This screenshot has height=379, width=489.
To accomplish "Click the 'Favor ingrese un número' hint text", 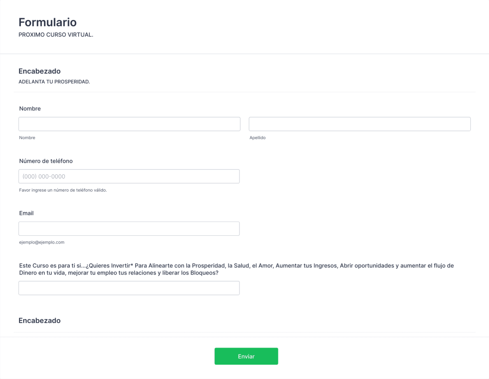I will click(63, 190).
